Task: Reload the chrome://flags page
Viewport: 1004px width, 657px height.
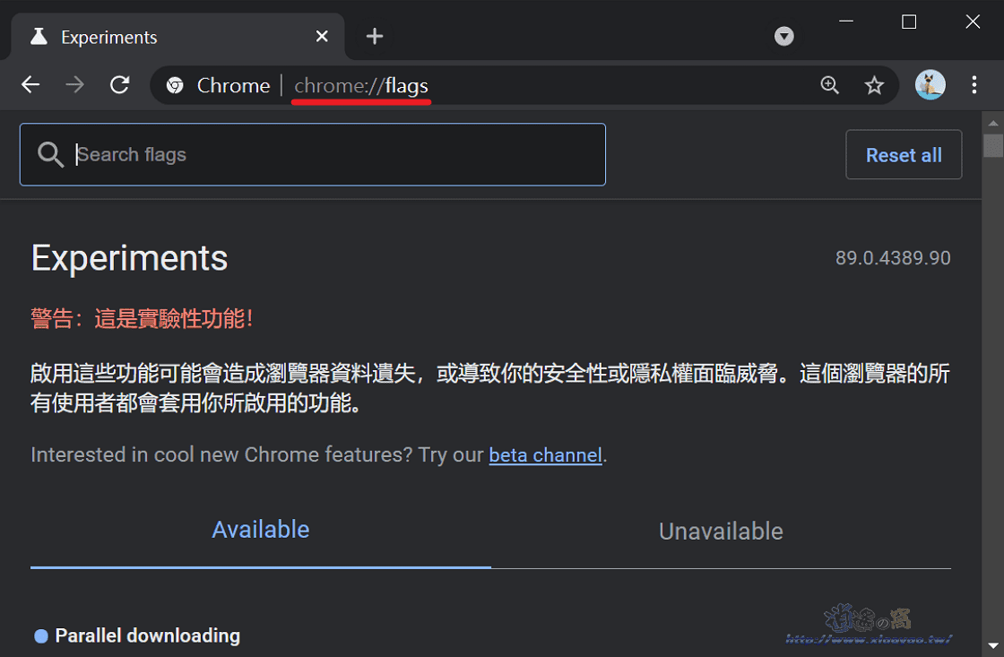Action: [x=120, y=84]
